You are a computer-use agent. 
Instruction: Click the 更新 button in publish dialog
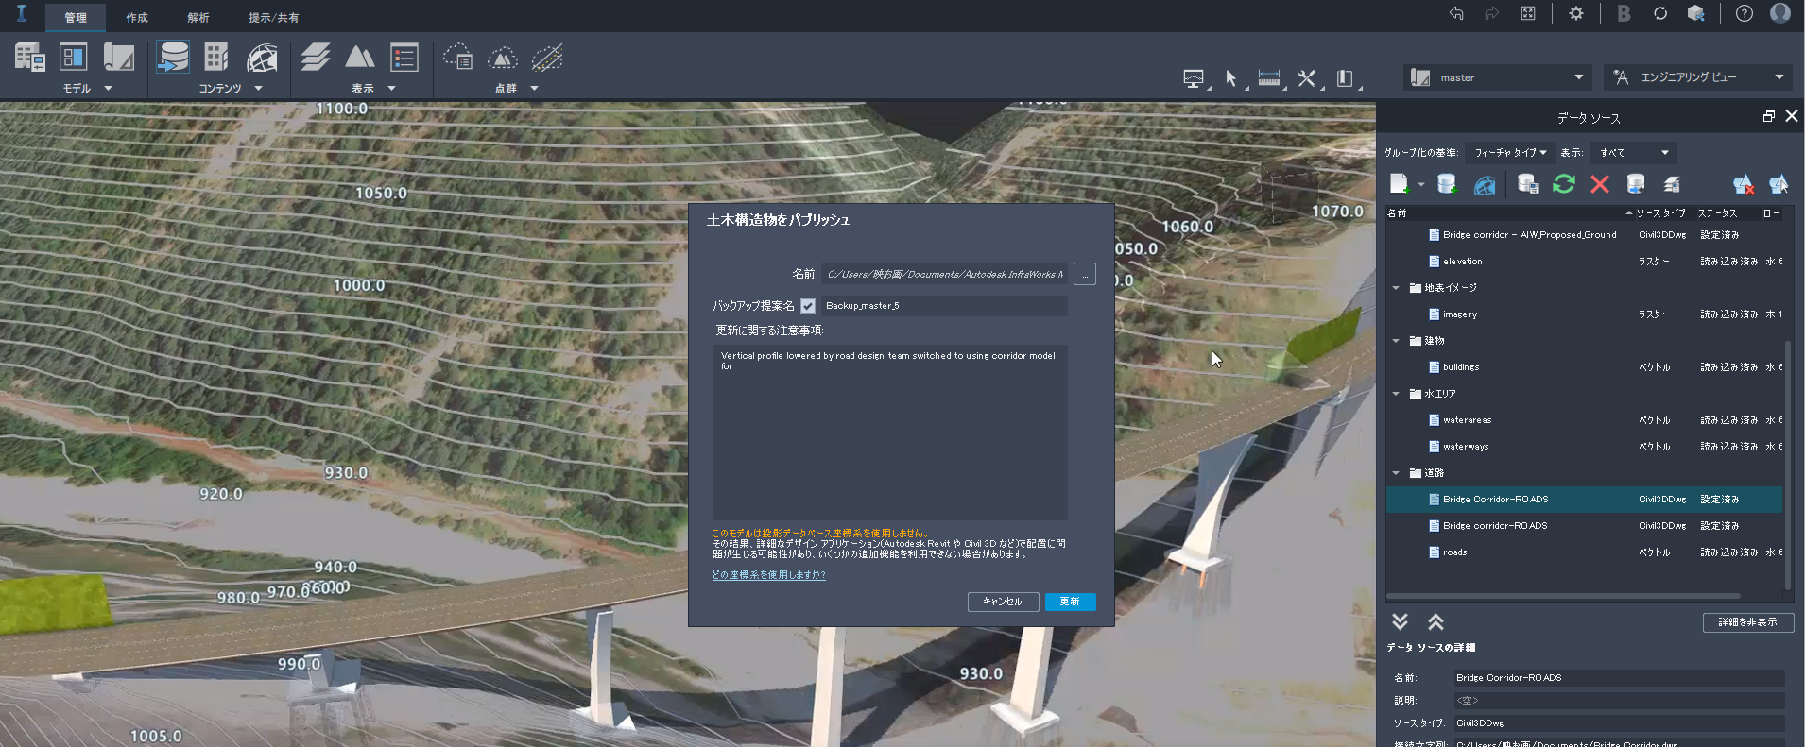[x=1070, y=602]
